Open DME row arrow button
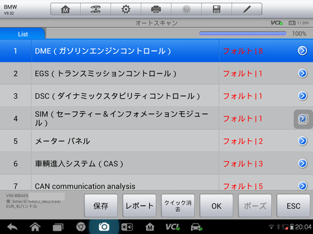 [303, 51]
